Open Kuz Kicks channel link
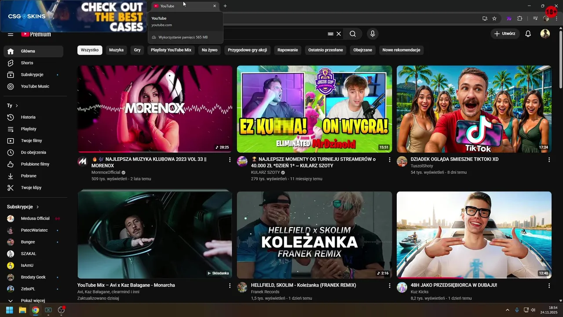 pos(420,292)
